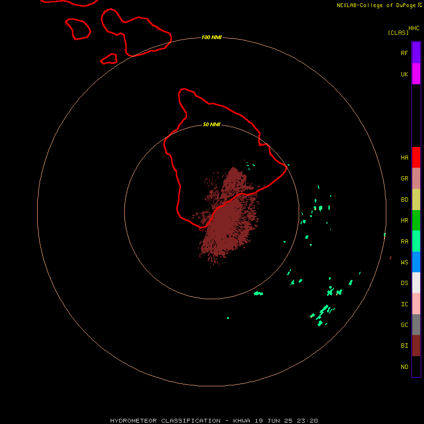Image resolution: width=424 pixels, height=424 pixels.
Task: Click the 100 NMI range ring label
Action: (212, 37)
